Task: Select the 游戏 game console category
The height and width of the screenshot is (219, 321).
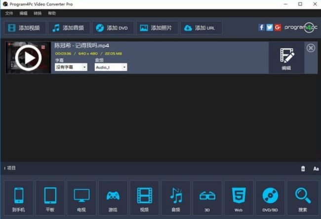Action: point(113,198)
